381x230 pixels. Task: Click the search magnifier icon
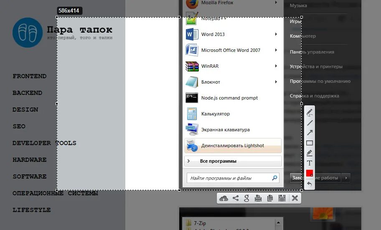274,178
